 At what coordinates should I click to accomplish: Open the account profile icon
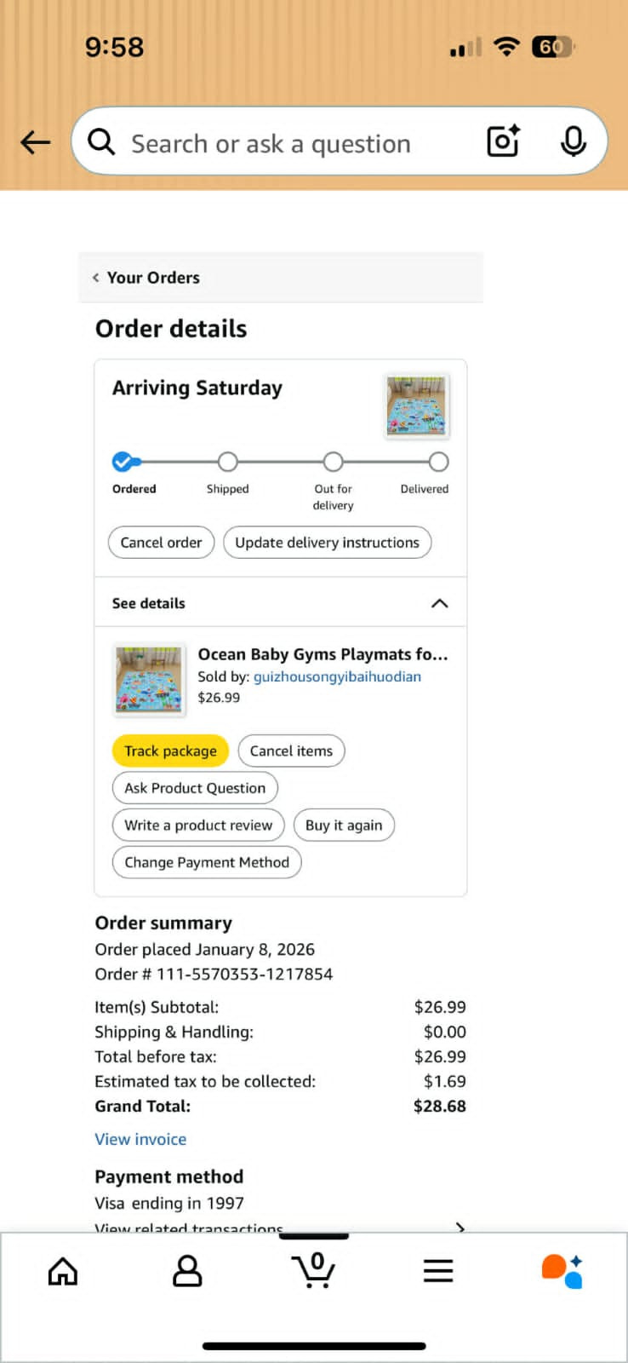pyautogui.click(x=187, y=1271)
